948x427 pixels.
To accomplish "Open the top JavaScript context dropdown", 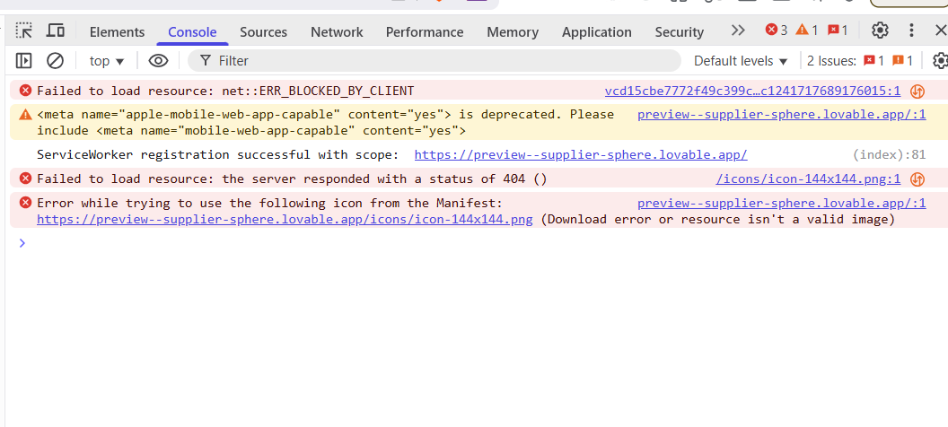I will click(x=107, y=61).
